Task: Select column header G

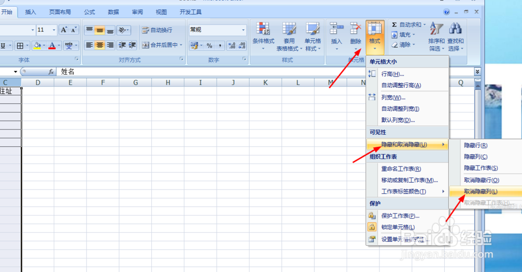Action: click(136, 82)
